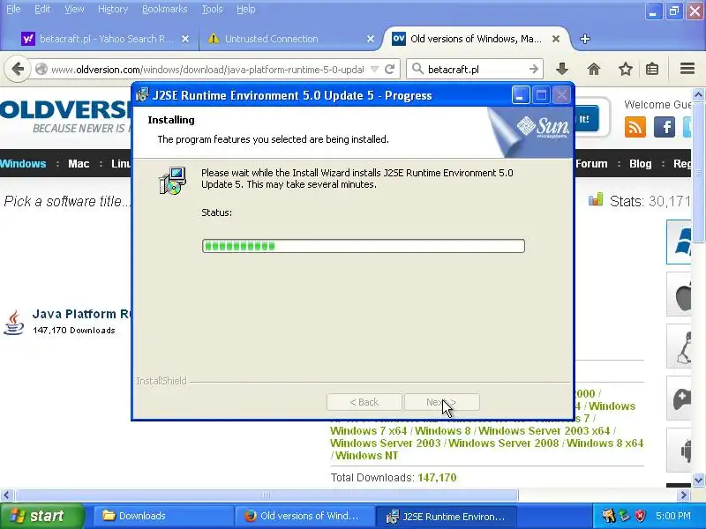
Task: Click the RSS feed icon
Action: 635,127
